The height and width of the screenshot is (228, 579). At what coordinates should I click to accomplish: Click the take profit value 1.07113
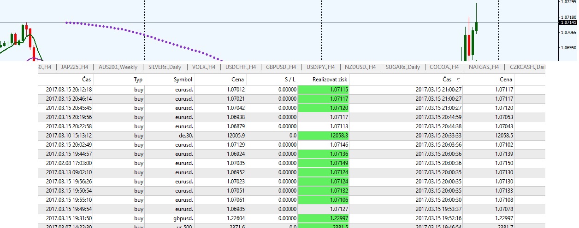(339, 126)
